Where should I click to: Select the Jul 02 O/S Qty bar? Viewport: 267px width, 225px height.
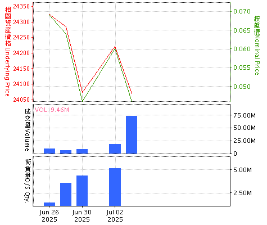115,187
